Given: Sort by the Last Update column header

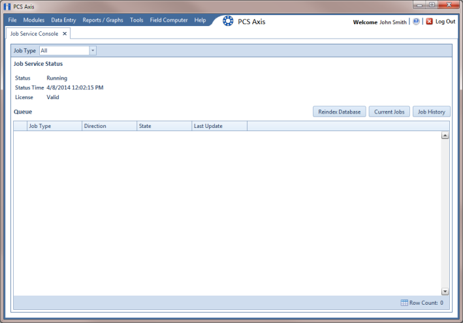Looking at the screenshot, I should (219, 126).
